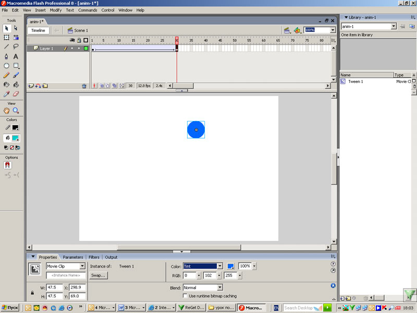Click the Windows Start button

(10, 308)
